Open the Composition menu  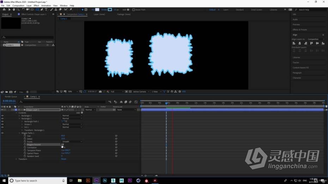18,6
